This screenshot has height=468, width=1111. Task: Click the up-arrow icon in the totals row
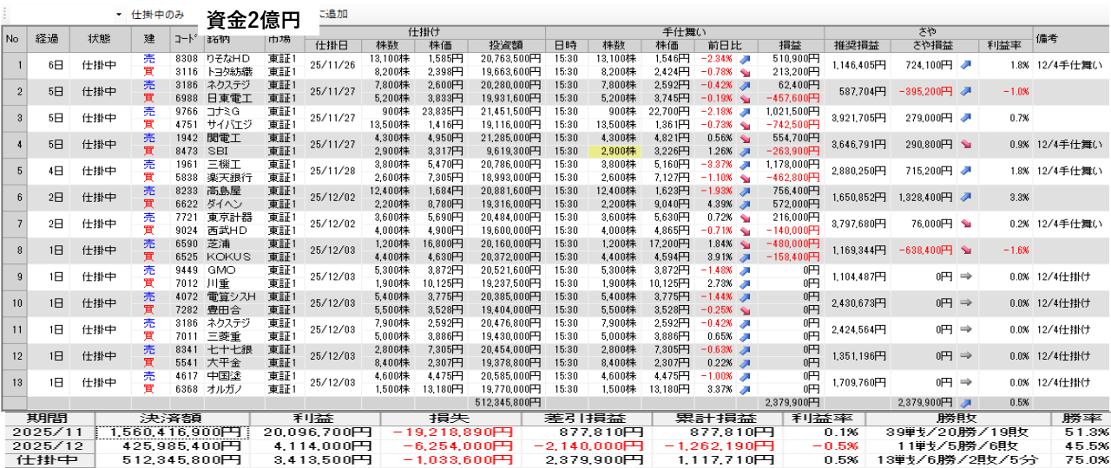pyautogui.click(x=967, y=402)
